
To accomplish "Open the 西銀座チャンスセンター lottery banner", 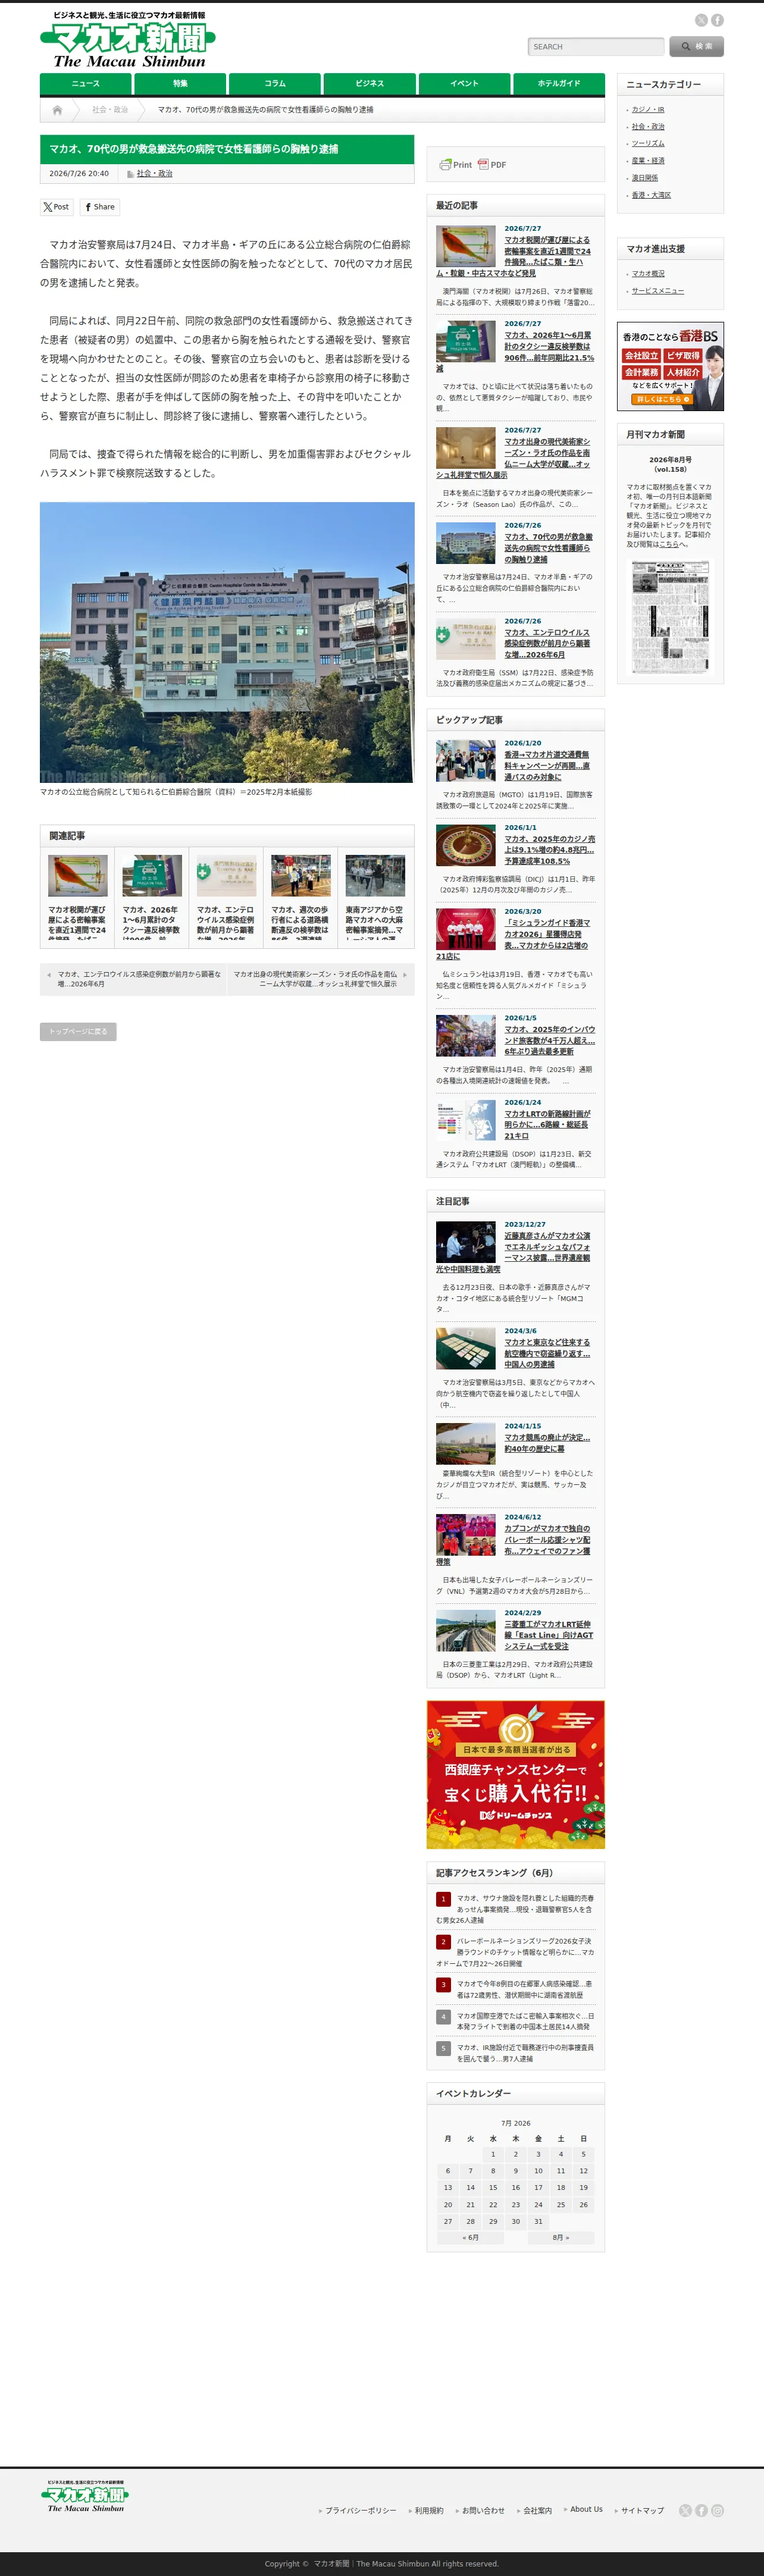I will [x=516, y=1775].
